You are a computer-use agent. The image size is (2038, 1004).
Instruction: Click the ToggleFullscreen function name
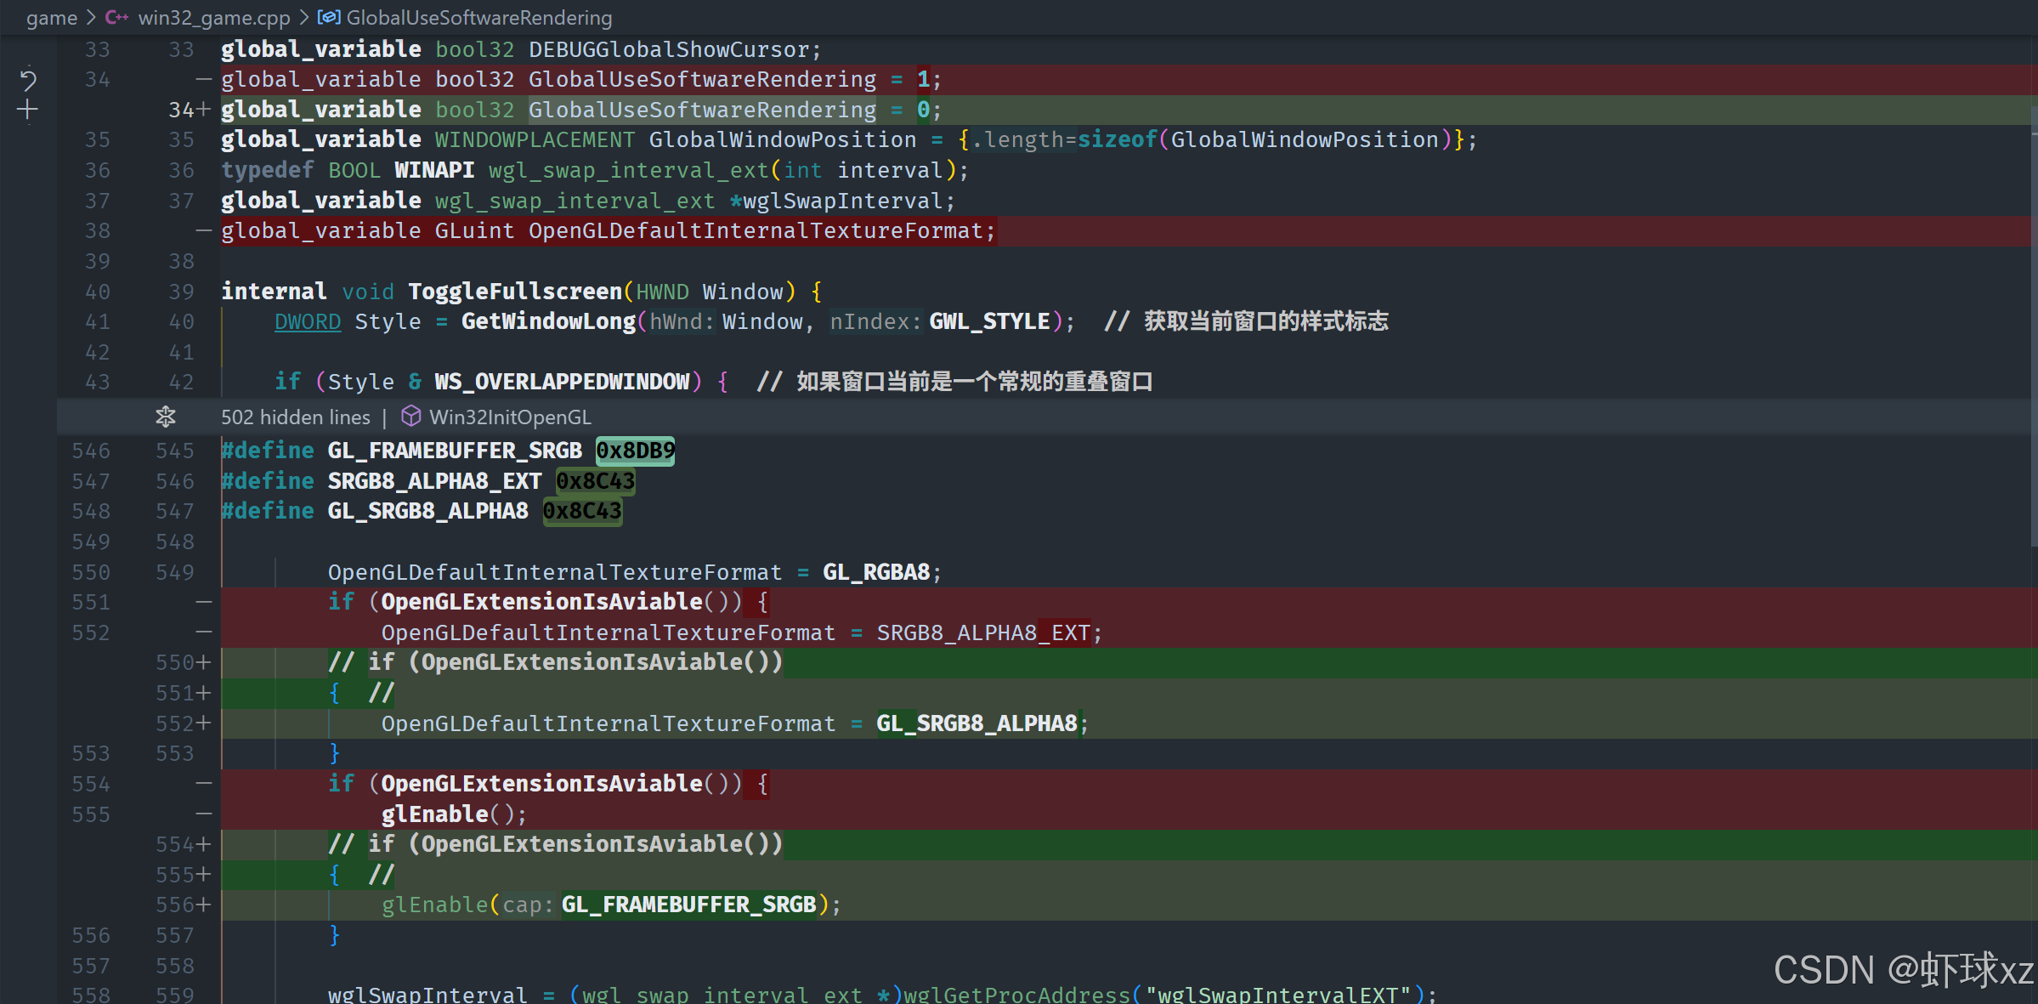(x=514, y=292)
